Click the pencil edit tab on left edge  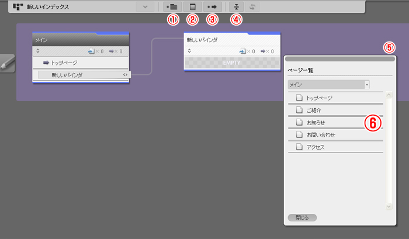click(x=7, y=63)
